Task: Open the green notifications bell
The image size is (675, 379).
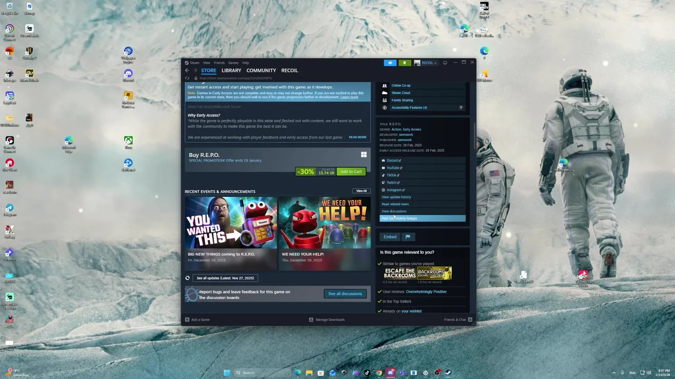Action: 404,63
